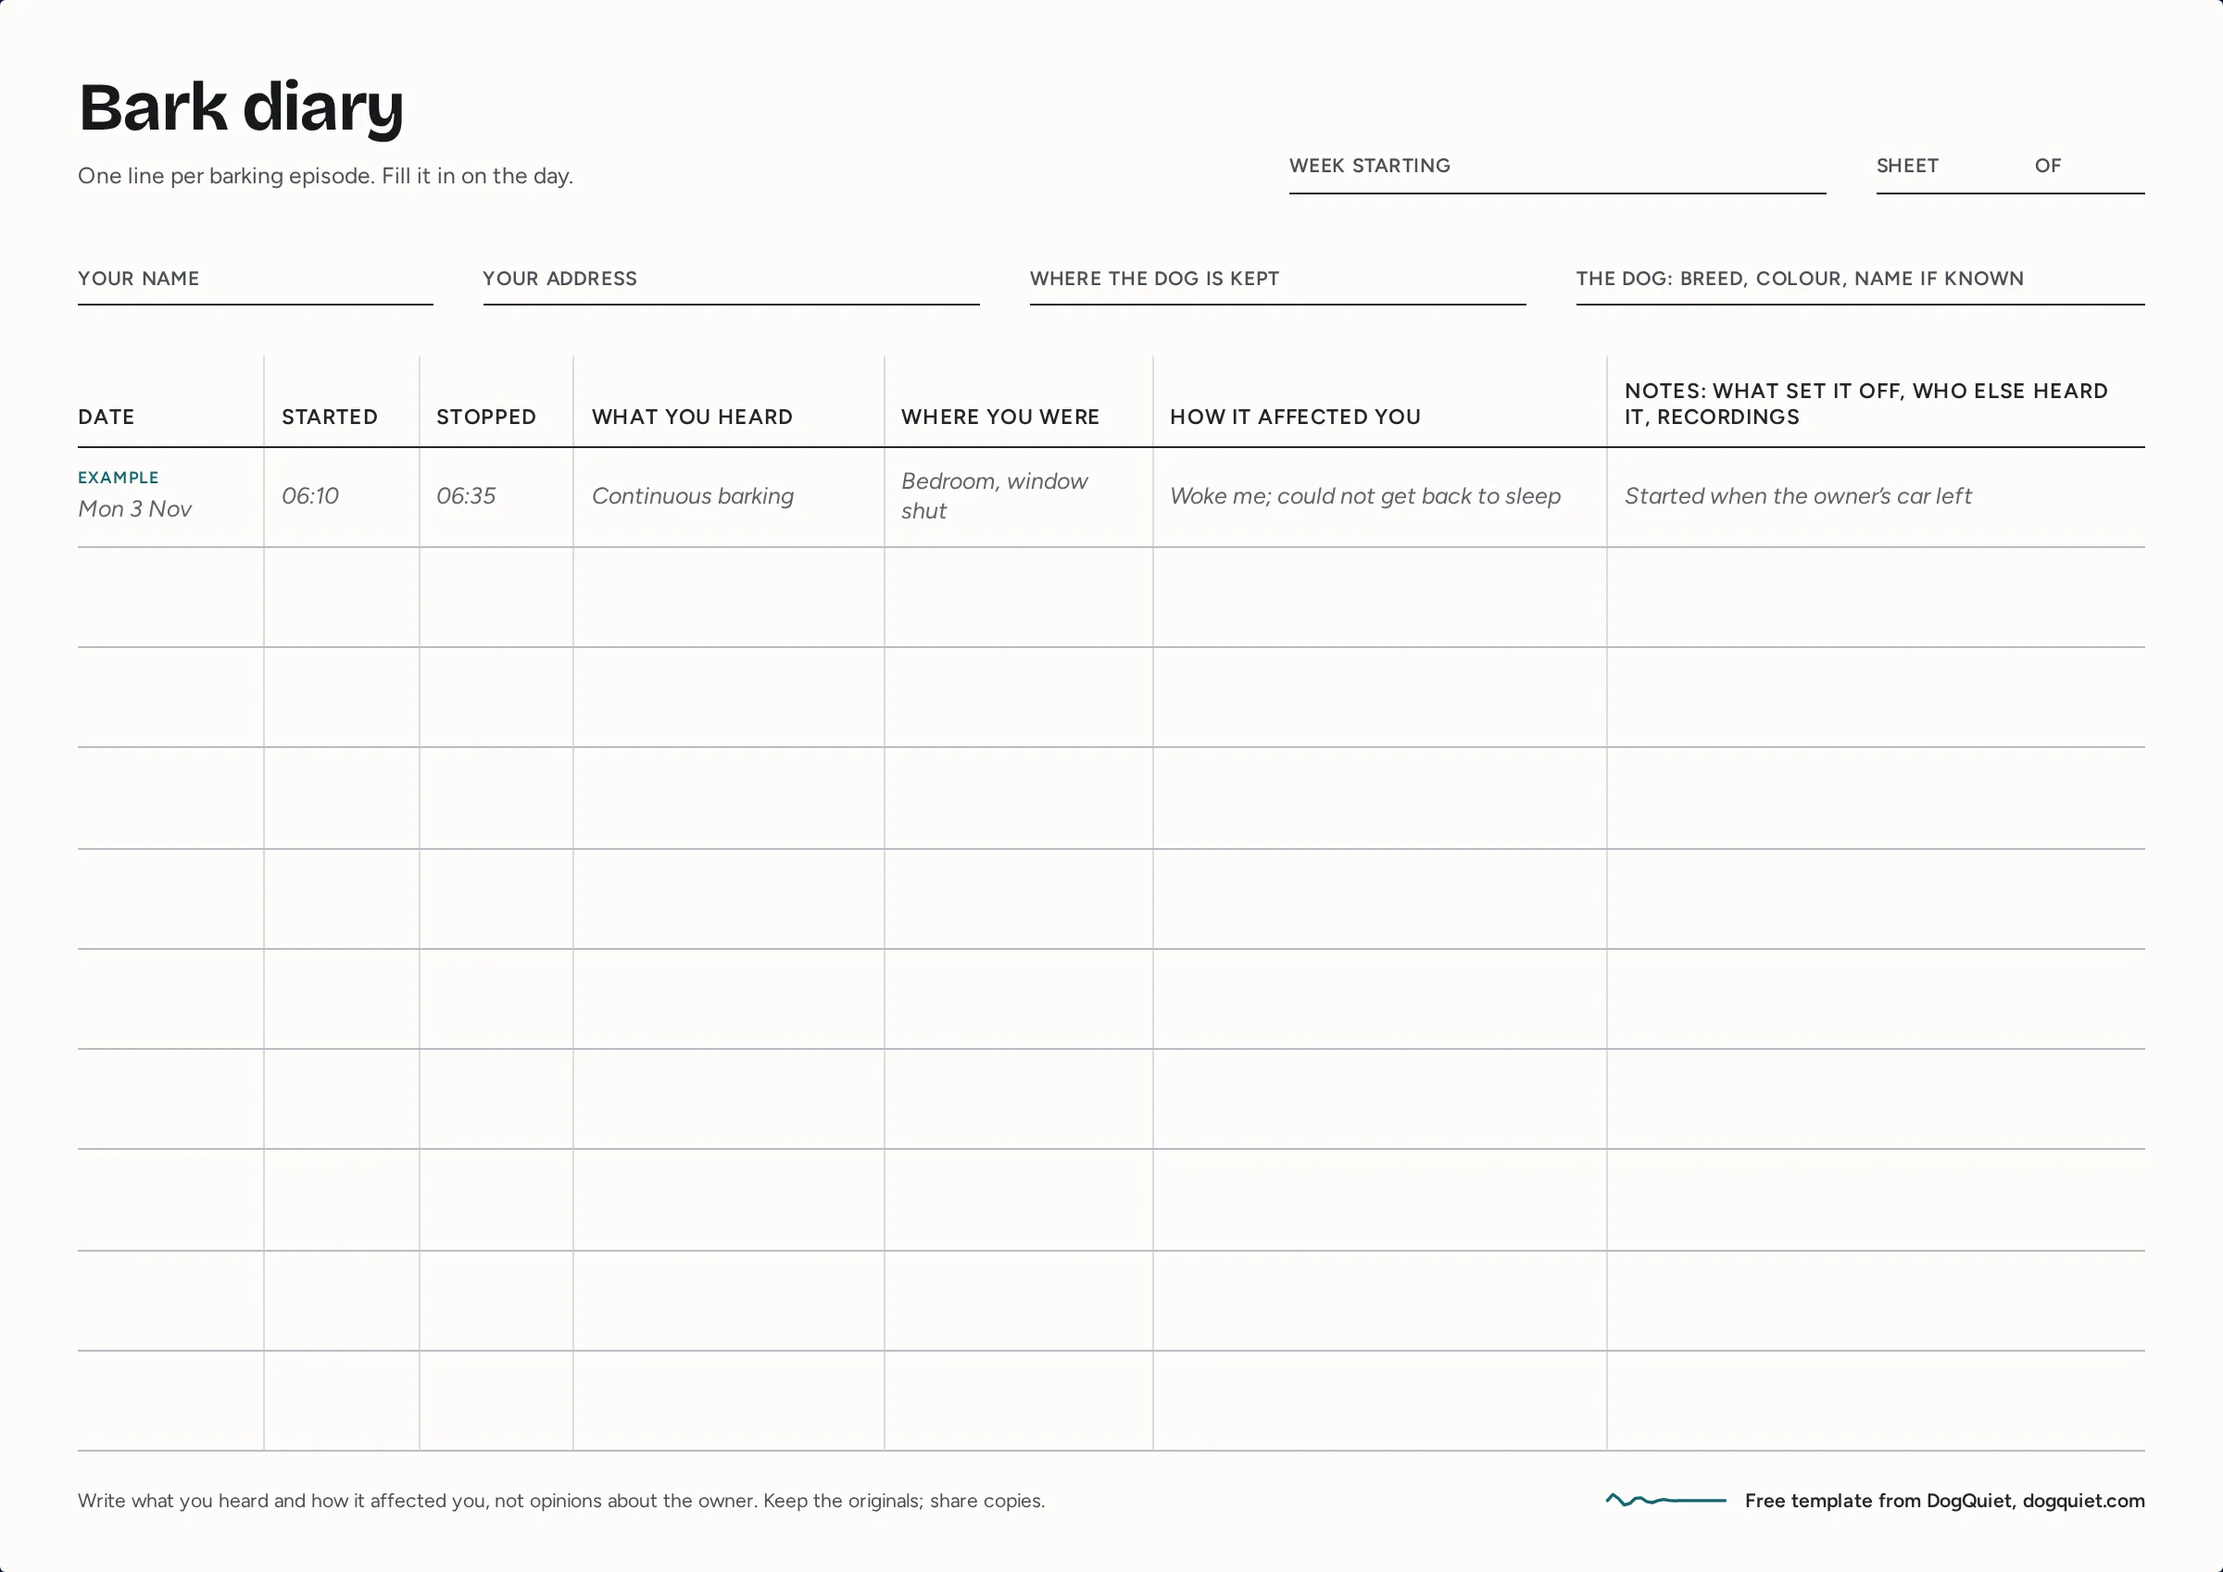Screen dimensions: 2223x1572
Task: Click the '06:35' stopped time
Action: [466, 495]
